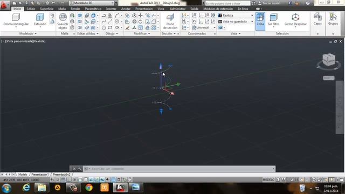This screenshot has width=345, height=194.
Task: Toggle the Criba culling button
Action: pyautogui.click(x=260, y=21)
